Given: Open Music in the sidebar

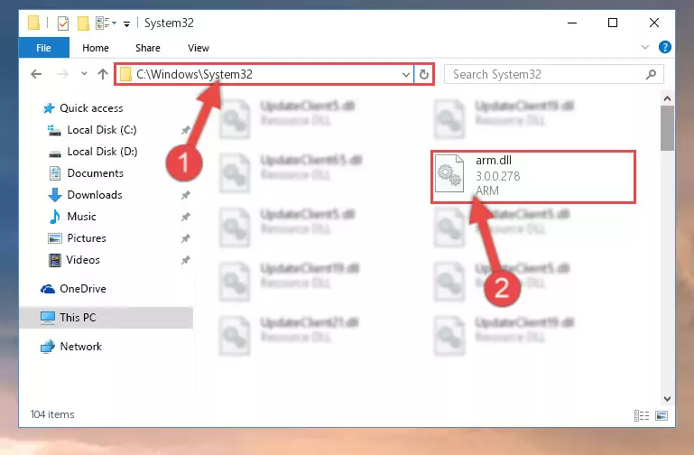Looking at the screenshot, I should tap(72, 217).
